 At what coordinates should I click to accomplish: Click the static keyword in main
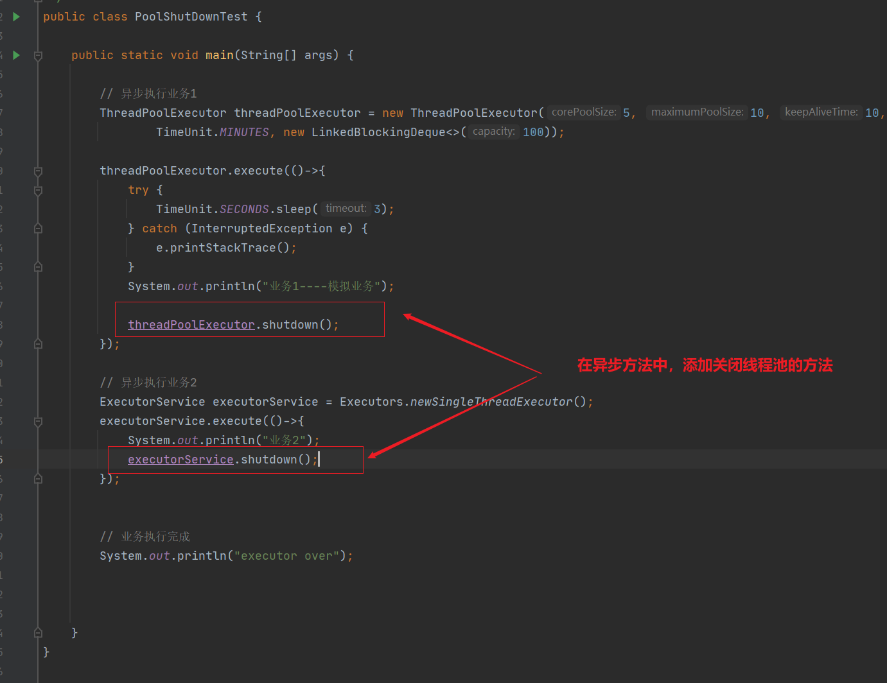[x=142, y=55]
